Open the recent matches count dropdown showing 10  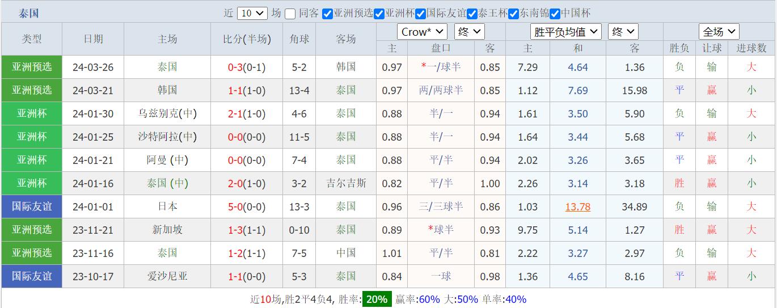(252, 13)
